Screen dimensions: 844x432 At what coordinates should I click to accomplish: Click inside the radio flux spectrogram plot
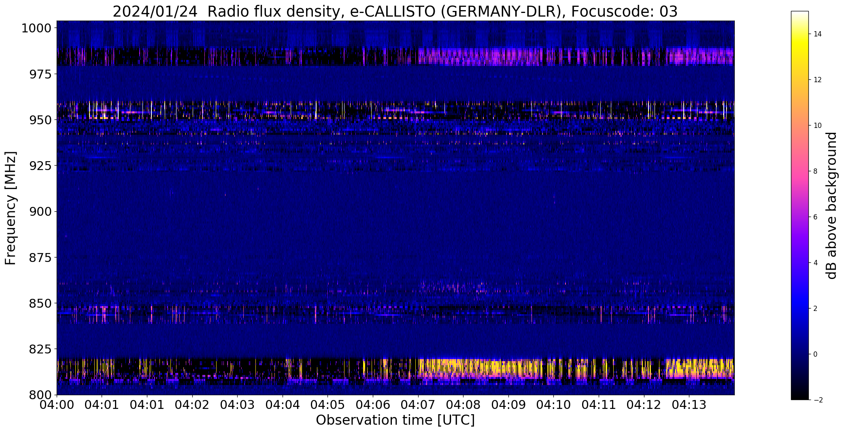(395, 208)
